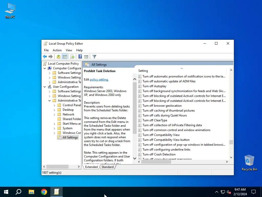Click the All Settings header folder icon

tap(87, 64)
